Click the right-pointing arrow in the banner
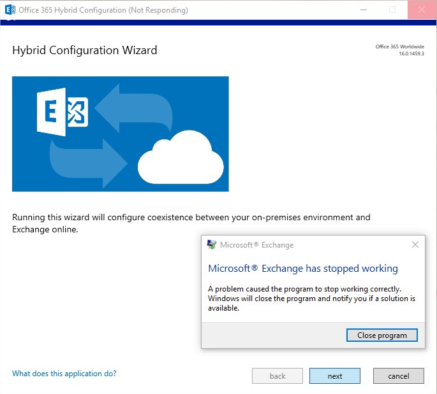Image resolution: width=437 pixels, height=394 pixels. point(89,163)
